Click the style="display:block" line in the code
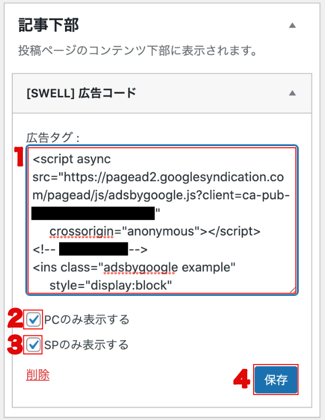 [x=111, y=285]
